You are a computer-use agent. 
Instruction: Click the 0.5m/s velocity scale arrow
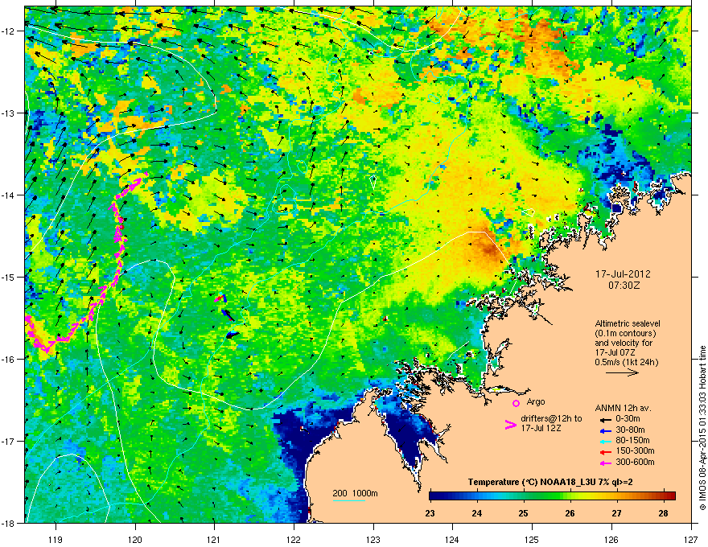click(622, 372)
